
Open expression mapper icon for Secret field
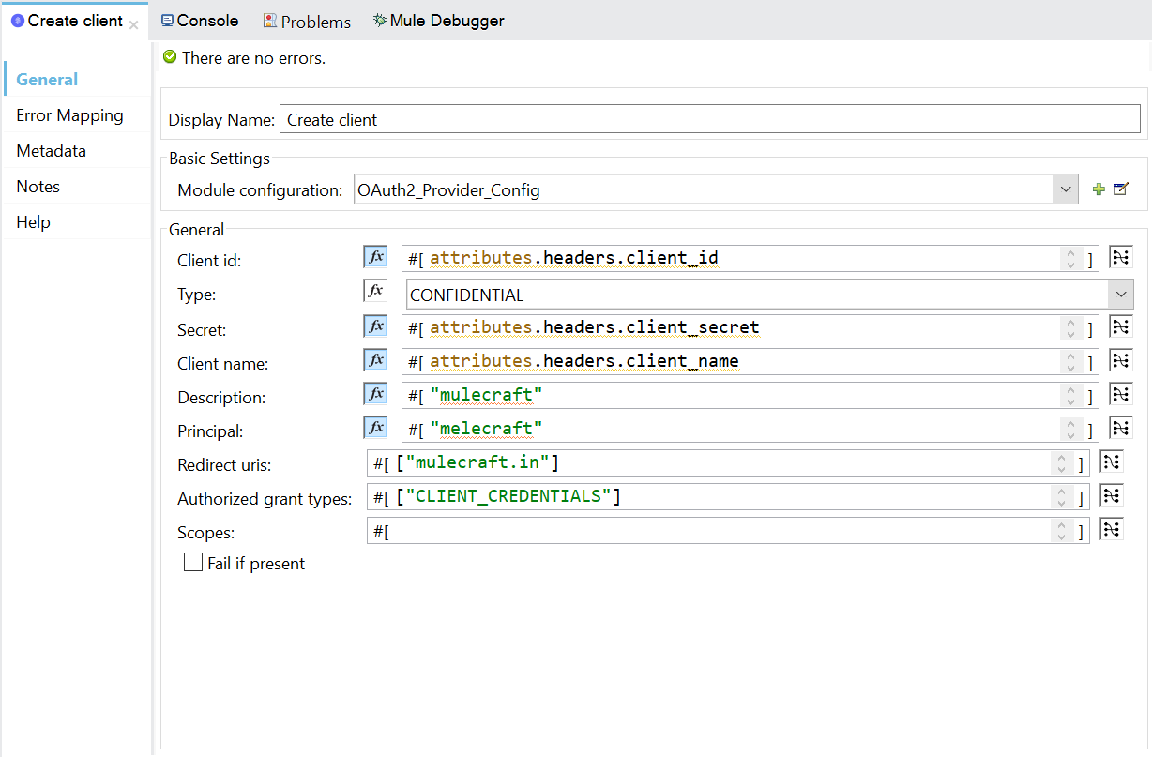click(1121, 326)
